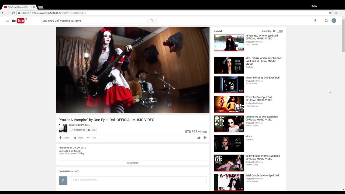Image resolution: width=345 pixels, height=194 pixels.
Task: Click the "Envy" by One-Eyed Doll title
Action: pos(259,99)
